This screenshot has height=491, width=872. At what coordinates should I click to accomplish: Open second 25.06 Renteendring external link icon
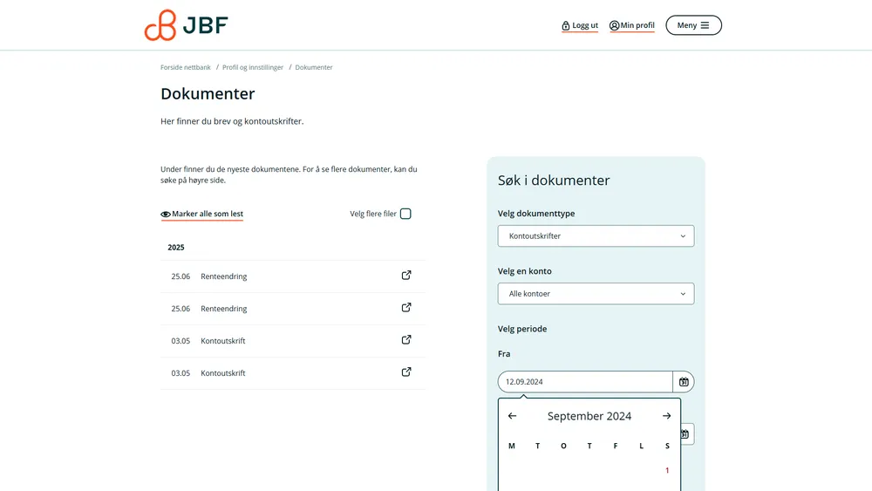405,308
